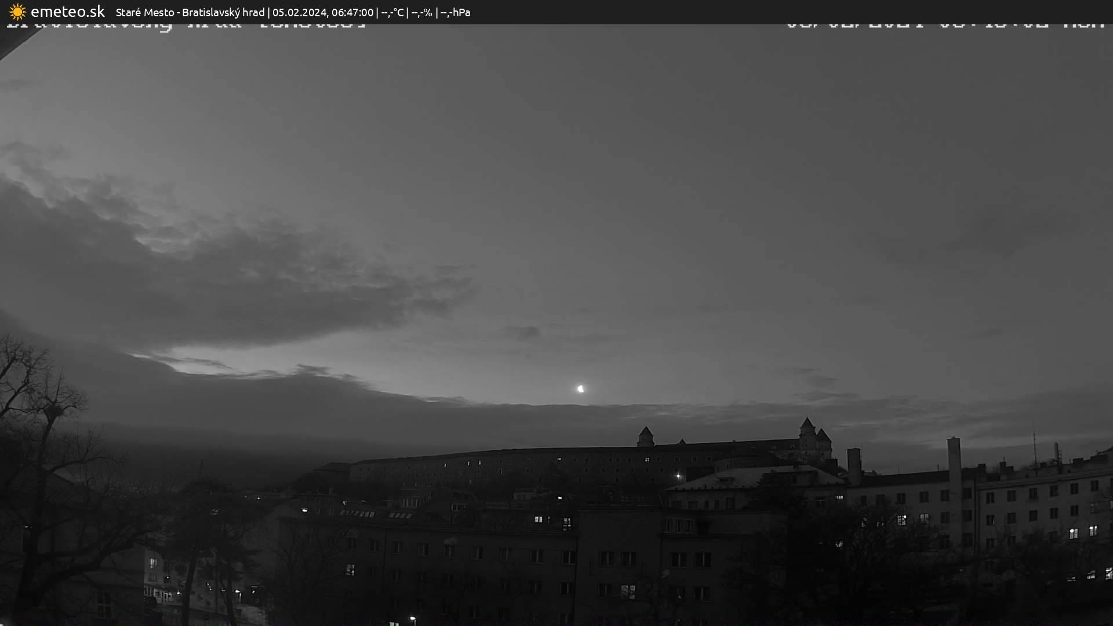Click the street lamp at the bottom center

tap(412, 620)
